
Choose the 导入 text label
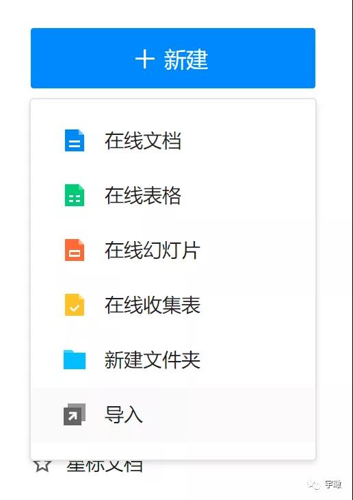(123, 414)
